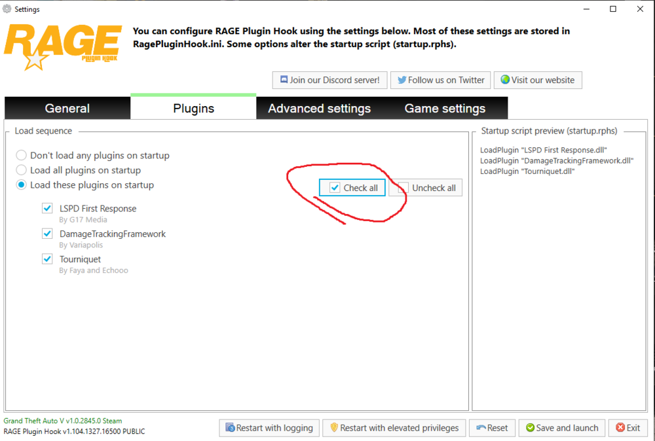Click the undo arrow icon on Reset

click(481, 428)
